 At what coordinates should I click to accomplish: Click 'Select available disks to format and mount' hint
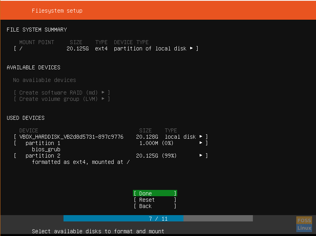click(98, 231)
